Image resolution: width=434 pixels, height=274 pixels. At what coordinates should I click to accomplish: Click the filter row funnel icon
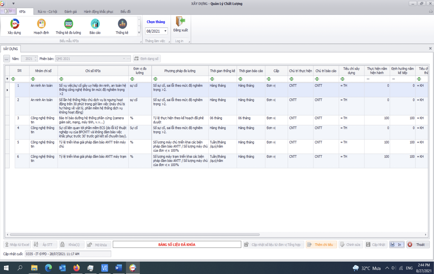pyautogui.click(x=7, y=79)
